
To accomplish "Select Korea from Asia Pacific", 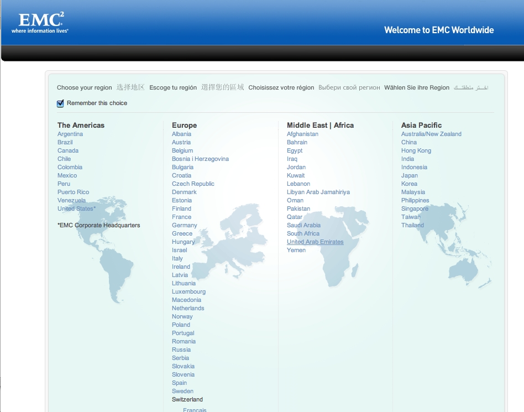I will coord(409,184).
